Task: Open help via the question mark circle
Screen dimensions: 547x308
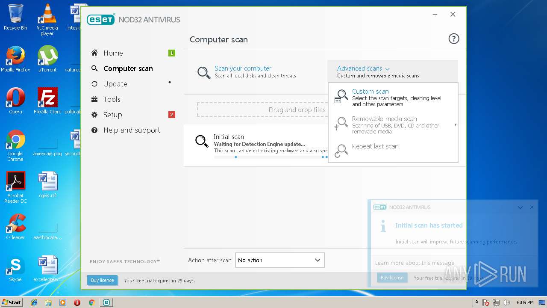Action: pyautogui.click(x=453, y=39)
